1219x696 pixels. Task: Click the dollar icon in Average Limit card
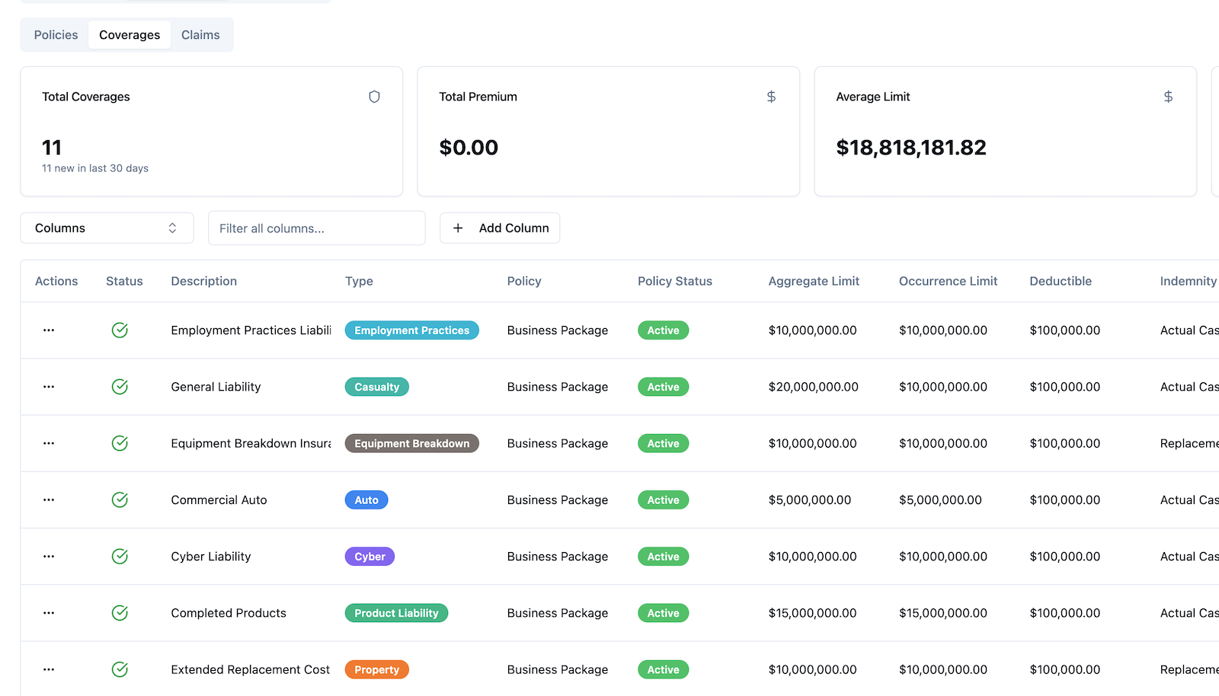click(1168, 97)
